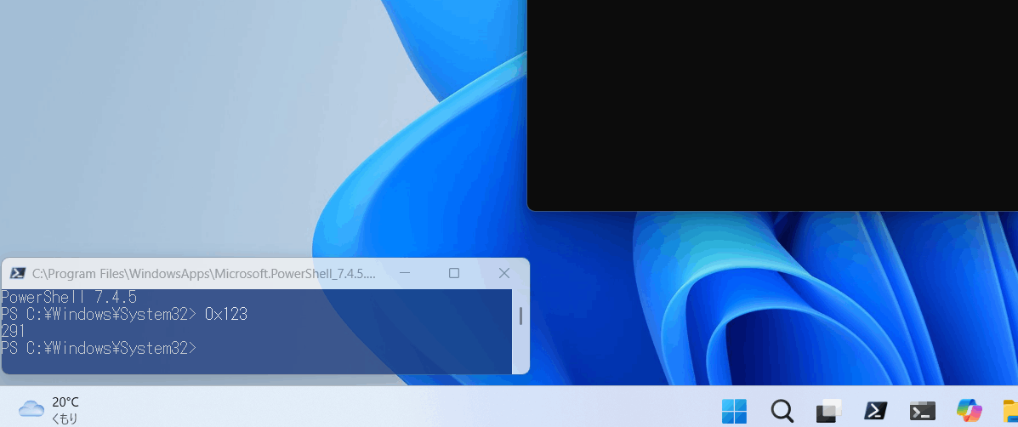This screenshot has height=427, width=1018.
Task: Click the PowerShell window scrollbar thumb
Action: pyautogui.click(x=520, y=316)
